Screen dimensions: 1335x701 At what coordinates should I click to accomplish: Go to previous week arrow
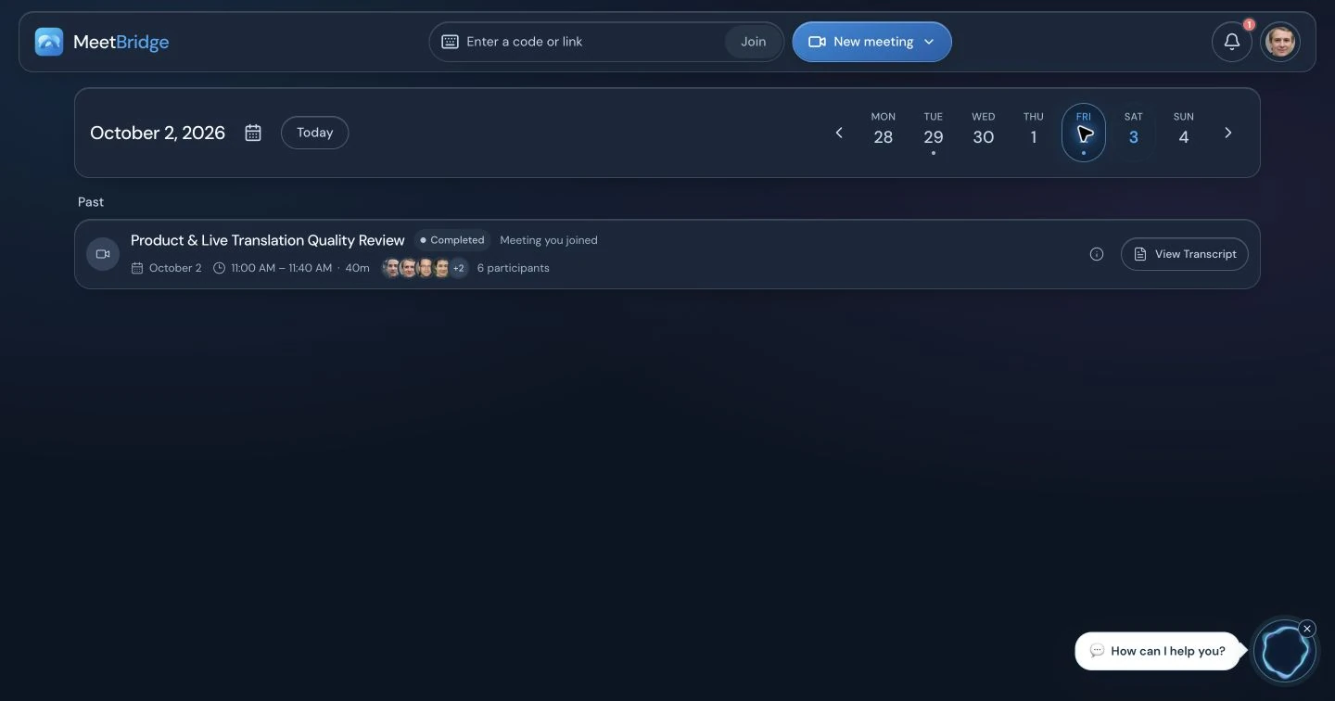click(839, 133)
